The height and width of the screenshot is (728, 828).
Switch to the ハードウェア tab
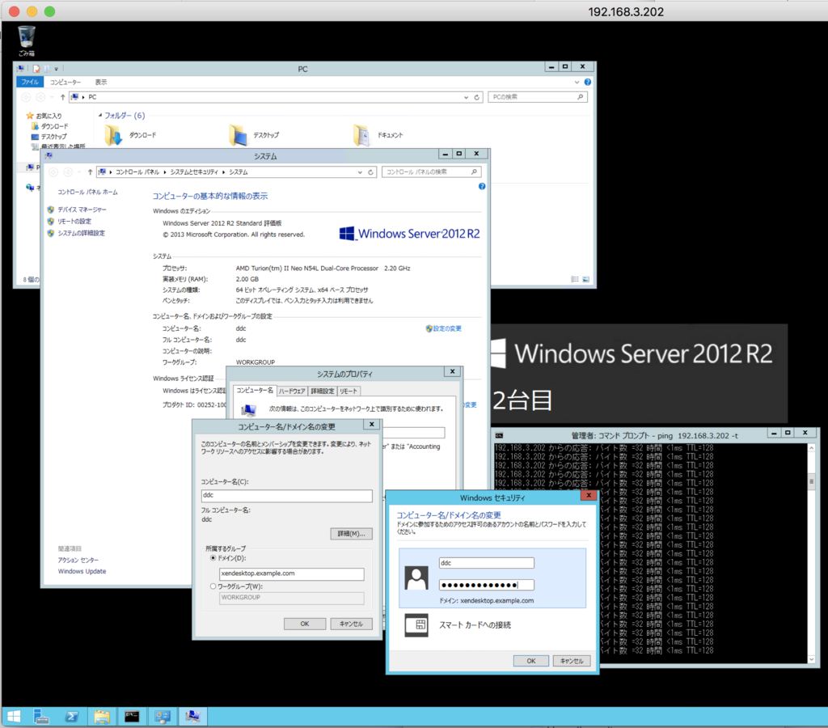292,391
